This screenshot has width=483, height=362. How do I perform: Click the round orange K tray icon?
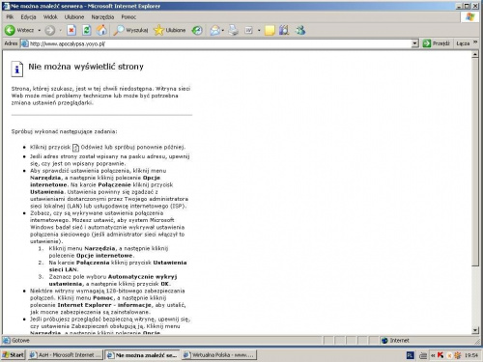449,355
